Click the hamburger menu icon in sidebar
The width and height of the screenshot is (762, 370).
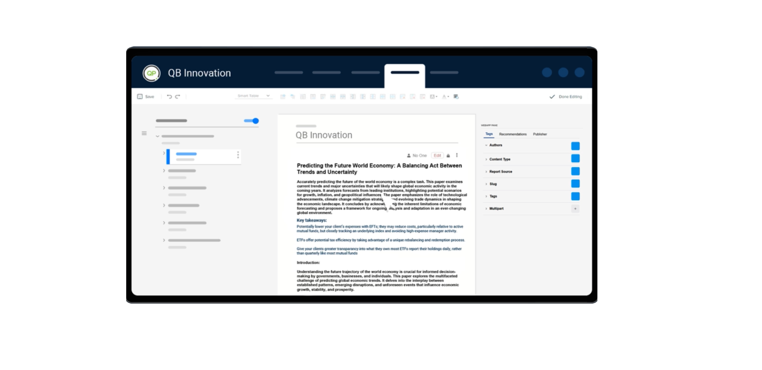144,133
